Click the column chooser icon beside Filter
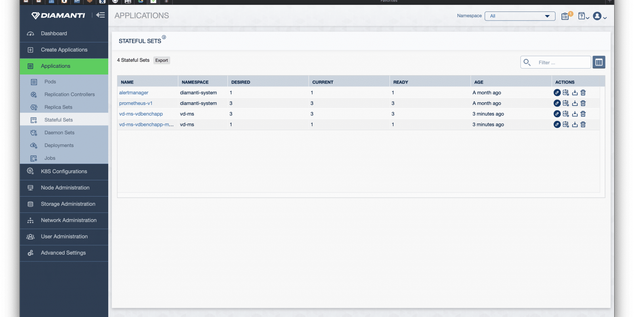 (599, 62)
